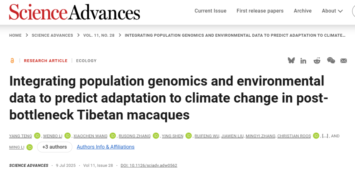
Task: Open Christian Roos's ORCID icon
Action: point(316,136)
